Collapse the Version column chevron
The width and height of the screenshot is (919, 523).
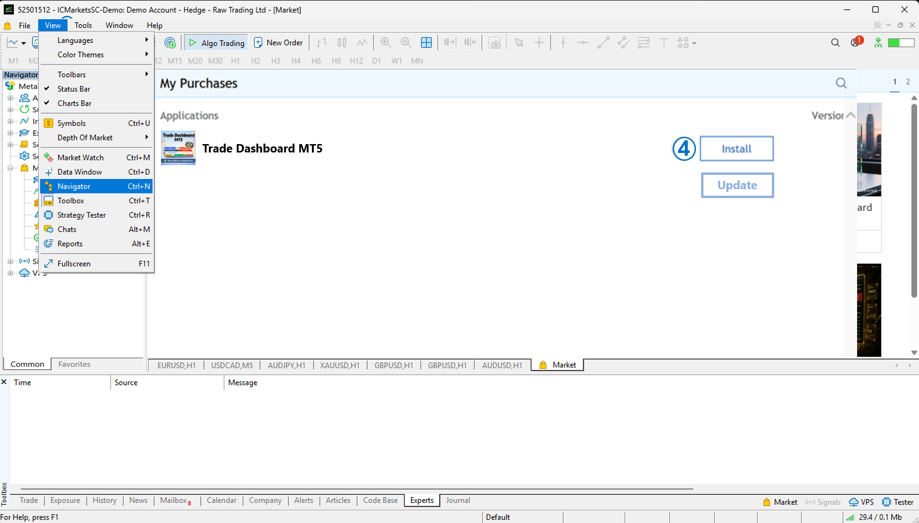click(851, 115)
